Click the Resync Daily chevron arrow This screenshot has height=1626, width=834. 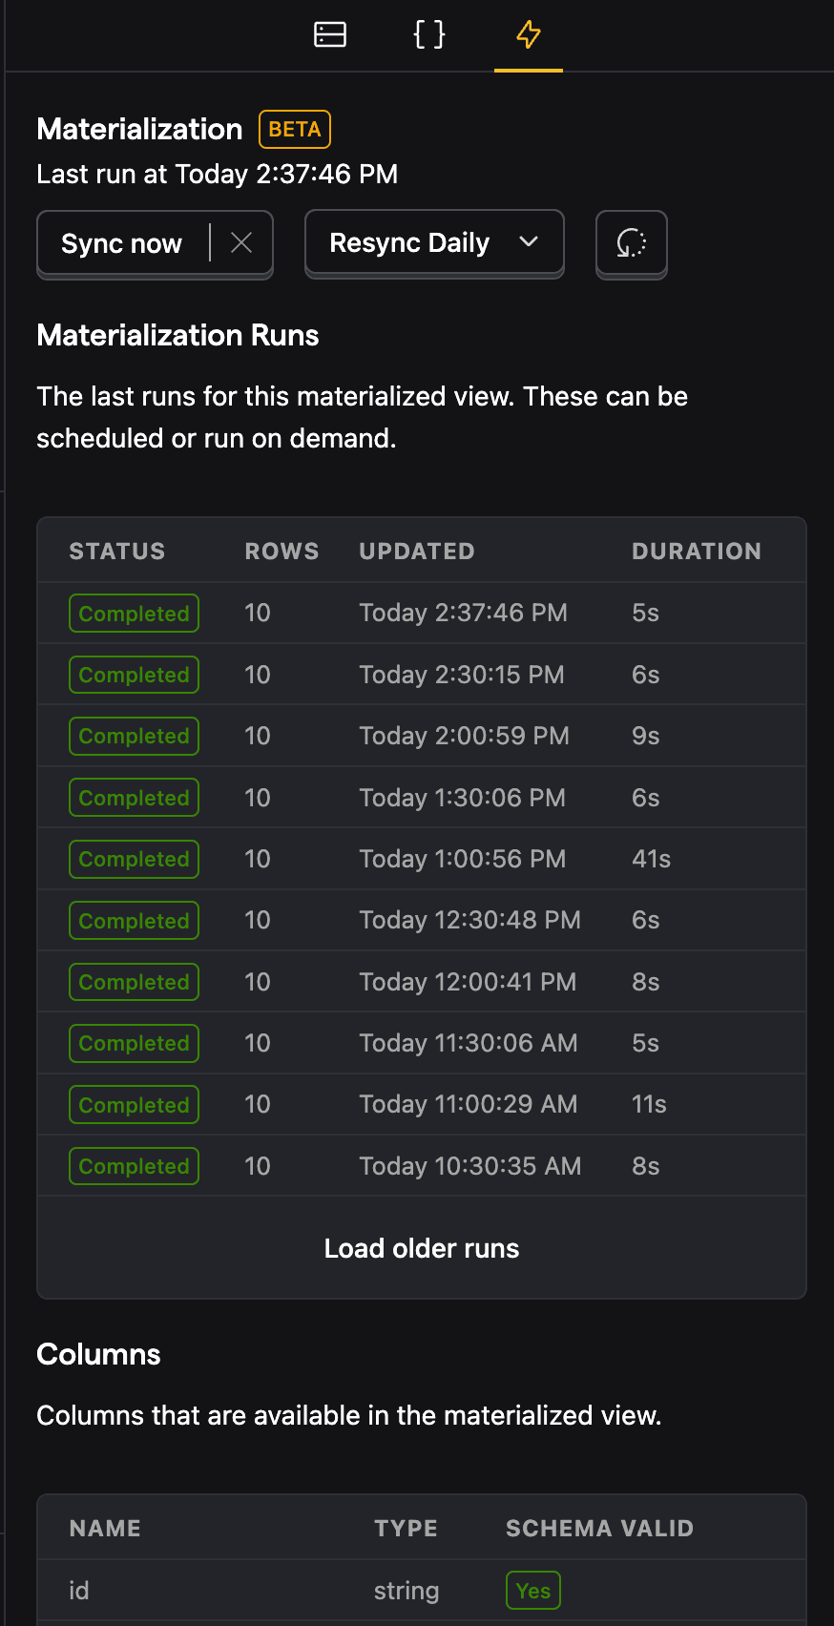coord(529,242)
